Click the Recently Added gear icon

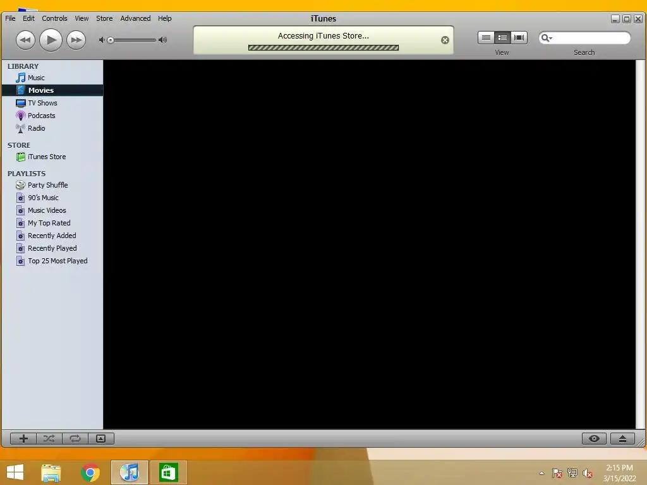[x=21, y=236]
